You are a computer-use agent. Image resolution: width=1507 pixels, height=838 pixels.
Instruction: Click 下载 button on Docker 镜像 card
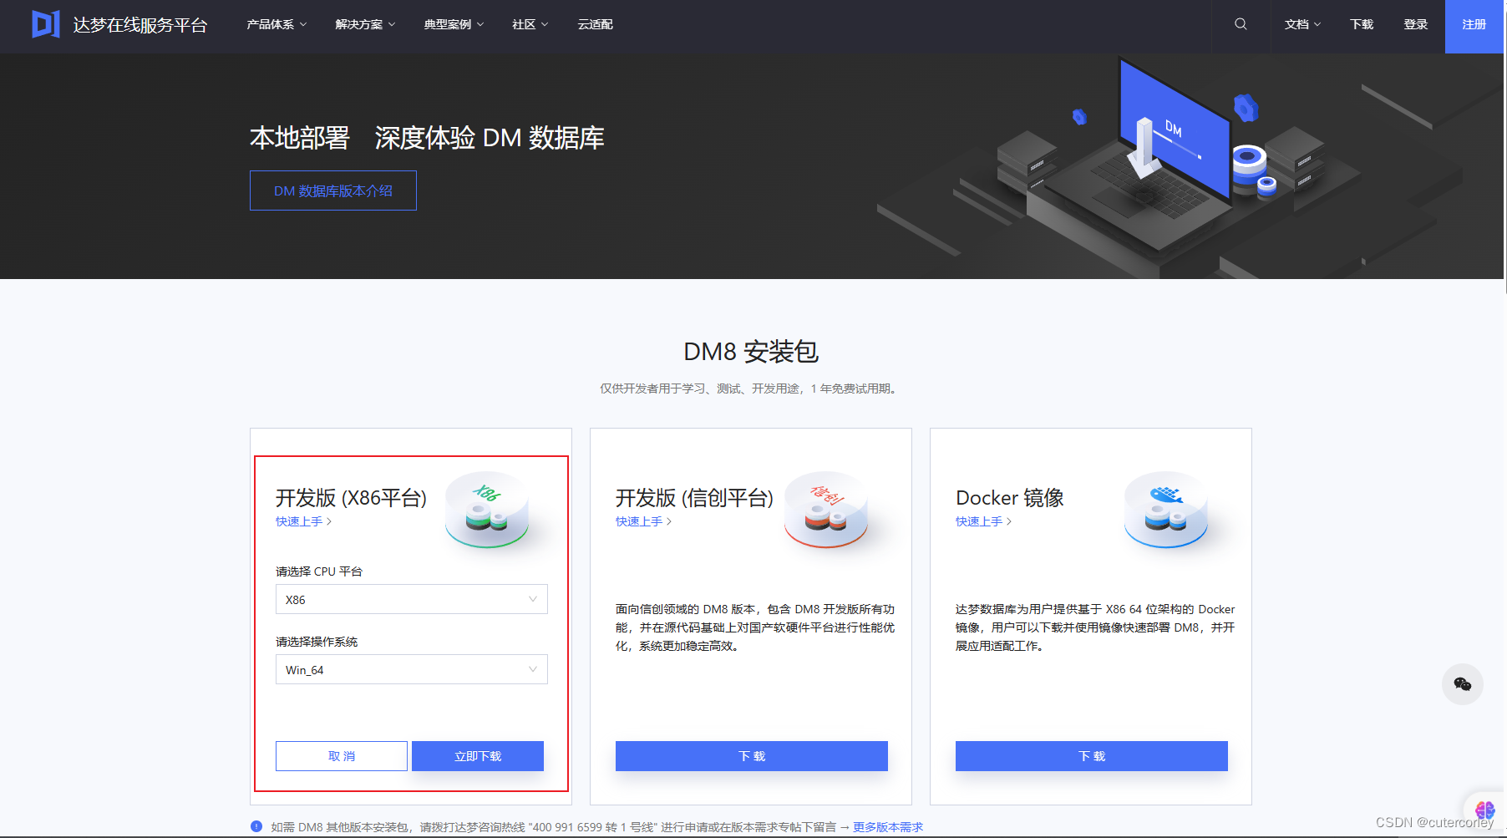pyautogui.click(x=1092, y=756)
